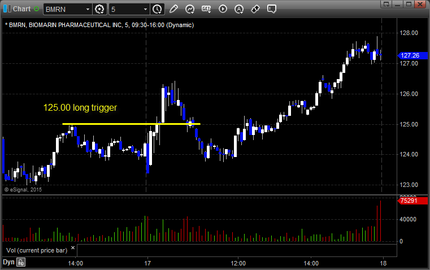Open the symbol settings gear menu
430x270 pixels.
[99, 9]
